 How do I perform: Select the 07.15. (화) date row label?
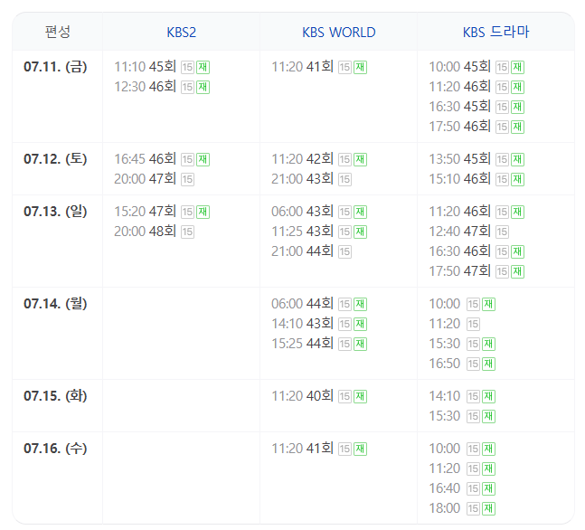click(55, 396)
